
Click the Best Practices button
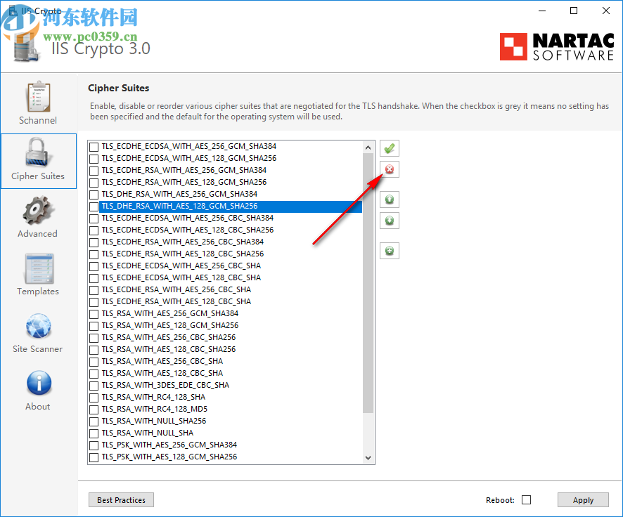[121, 500]
